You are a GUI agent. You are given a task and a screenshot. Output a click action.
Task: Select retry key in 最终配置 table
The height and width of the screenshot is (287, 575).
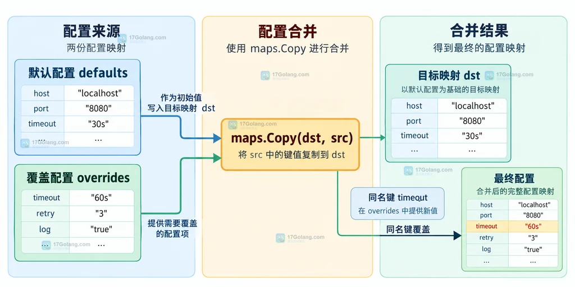[486, 238]
